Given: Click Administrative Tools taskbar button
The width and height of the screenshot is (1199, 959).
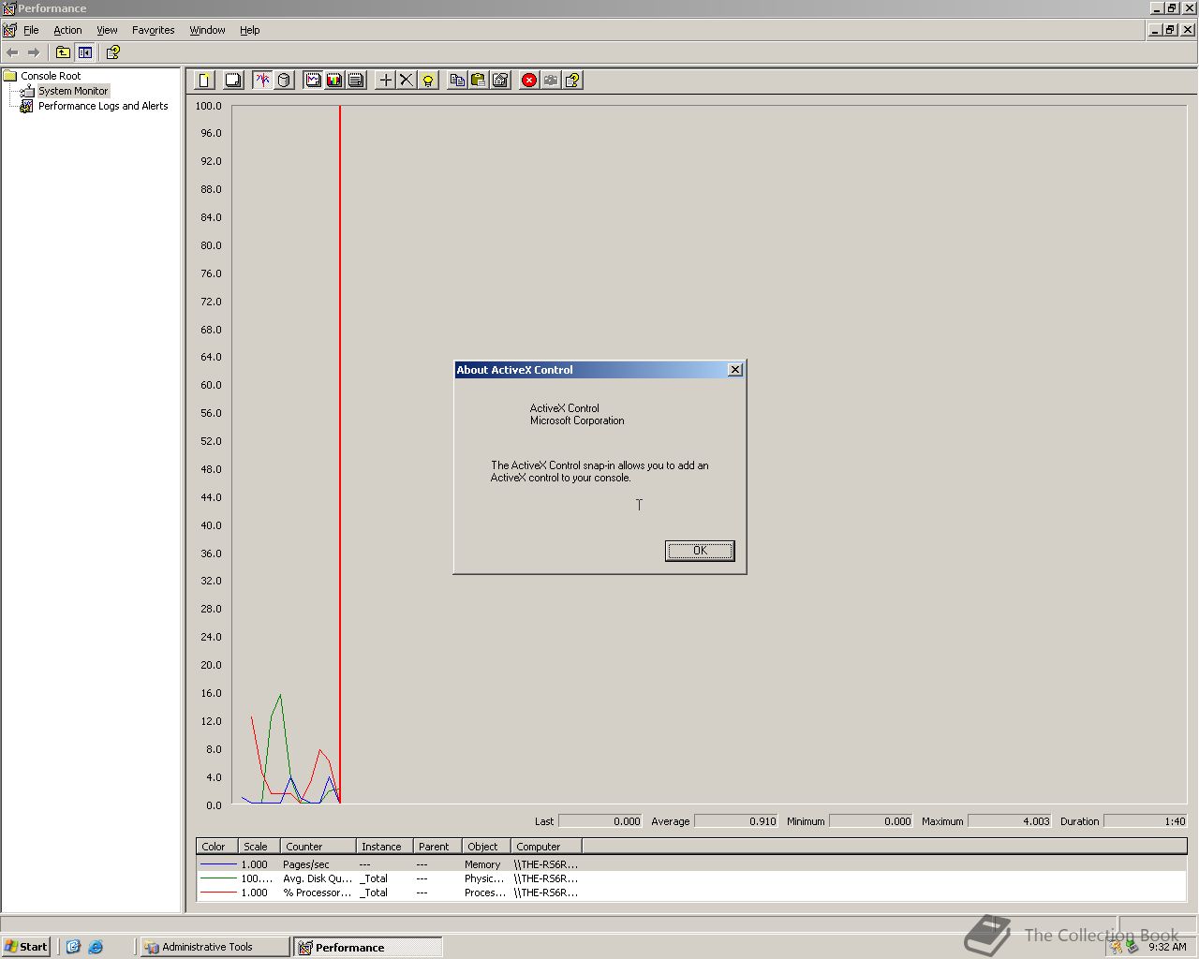Looking at the screenshot, I should tap(215, 947).
